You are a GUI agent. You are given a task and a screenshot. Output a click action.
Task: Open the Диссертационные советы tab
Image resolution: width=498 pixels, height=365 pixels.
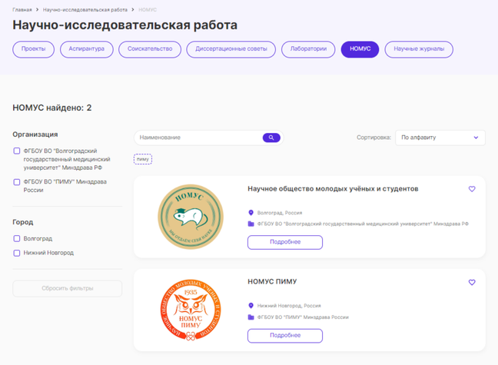pos(231,49)
